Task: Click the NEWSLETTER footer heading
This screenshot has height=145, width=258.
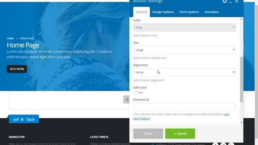Action: [x=17, y=137]
